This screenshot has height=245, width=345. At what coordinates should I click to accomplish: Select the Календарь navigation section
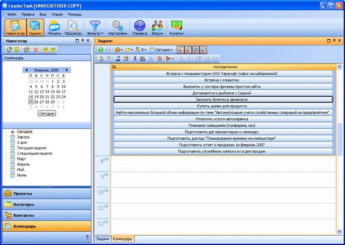[x=47, y=226]
